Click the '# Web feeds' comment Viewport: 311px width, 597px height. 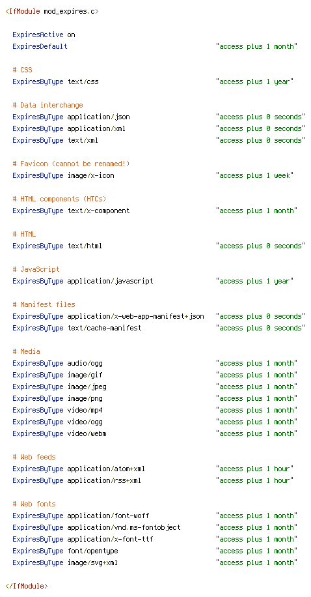click(34, 457)
